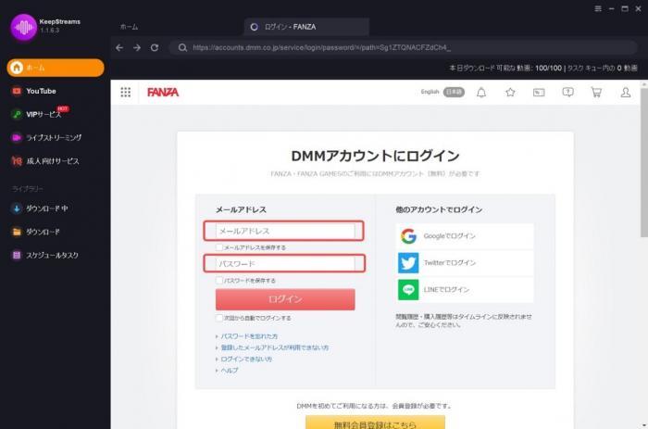Open 登録したメールアドレスが利用できない方 link
Image resolution: width=648 pixels, height=429 pixels.
click(x=274, y=347)
